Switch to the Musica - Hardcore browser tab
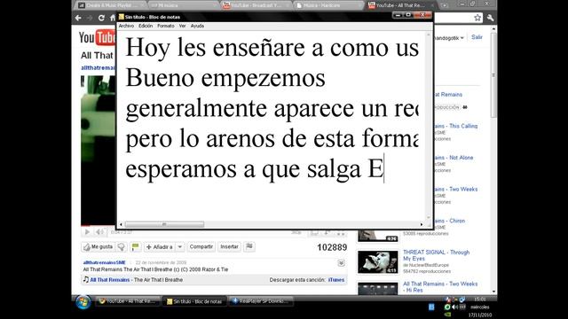The width and height of the screenshot is (568, 319). pyautogui.click(x=327, y=5)
